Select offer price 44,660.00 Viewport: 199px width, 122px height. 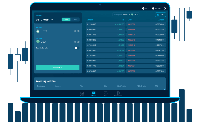coord(131,24)
